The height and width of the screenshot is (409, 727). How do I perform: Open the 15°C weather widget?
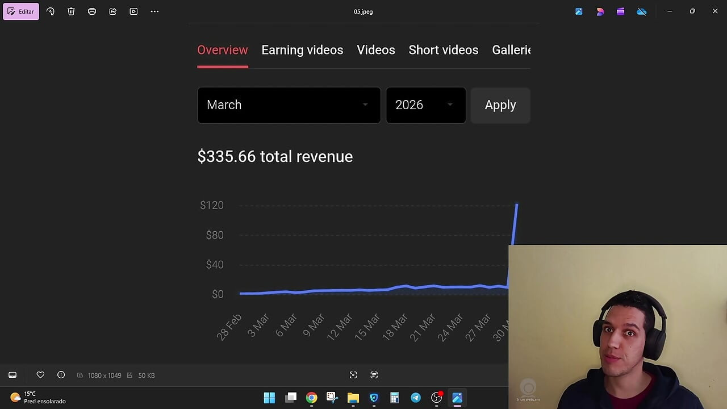point(38,398)
